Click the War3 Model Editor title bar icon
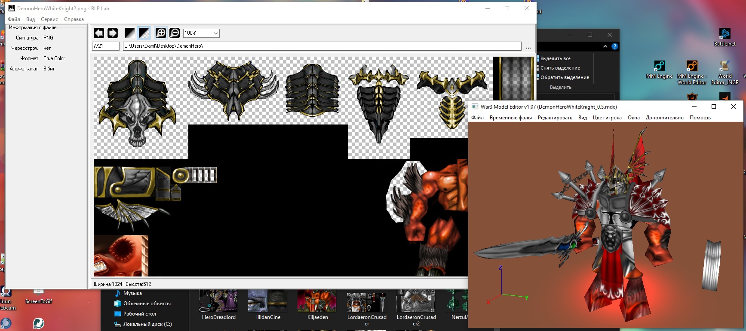The height and width of the screenshot is (331, 746). [x=475, y=106]
